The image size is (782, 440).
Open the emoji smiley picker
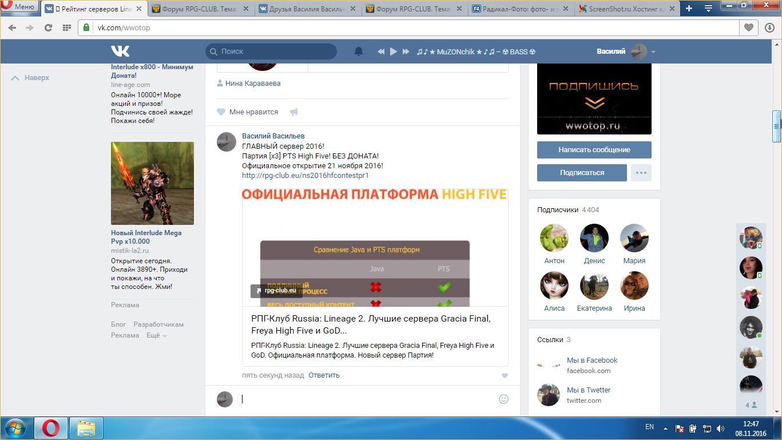503,399
